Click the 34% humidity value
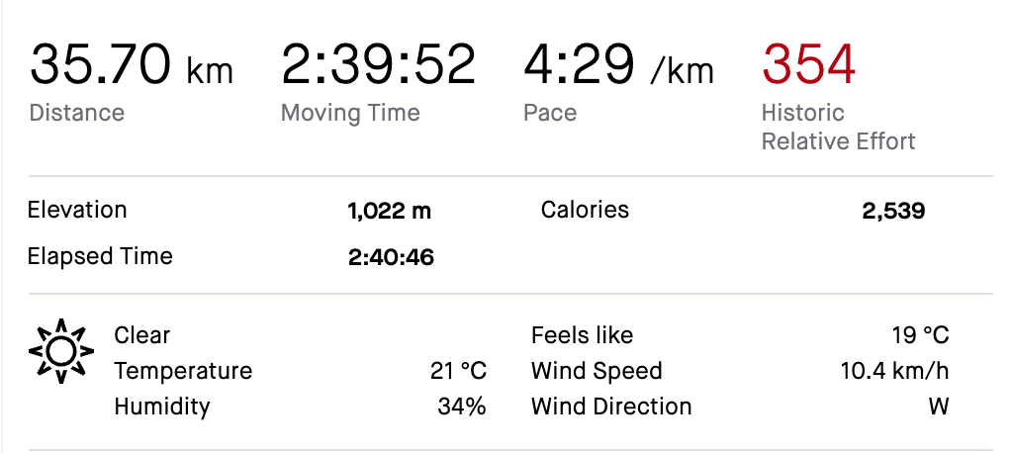 462,407
